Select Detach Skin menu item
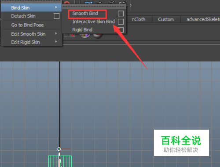Image resolution: width=220 pixels, height=167 pixels. coord(23,16)
